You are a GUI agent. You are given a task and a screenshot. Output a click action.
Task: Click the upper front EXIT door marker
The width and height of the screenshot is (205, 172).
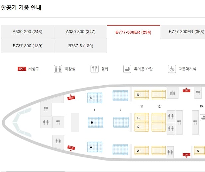[x=71, y=97]
